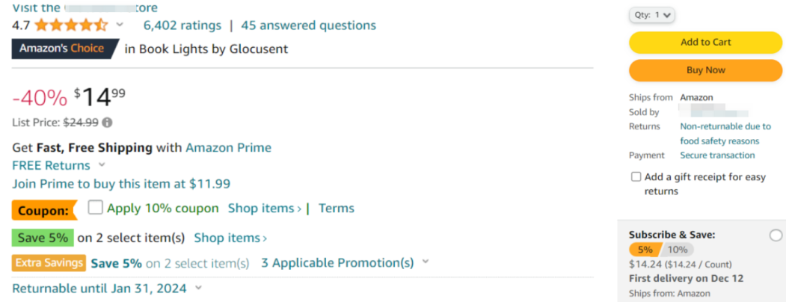This screenshot has height=302, width=786.
Task: Select the Subscribe & Save radio button
Action: point(776,236)
